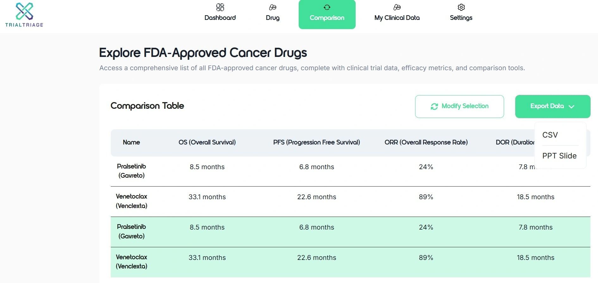This screenshot has width=598, height=283.
Task: Click the Modify Selection button
Action: tap(459, 107)
